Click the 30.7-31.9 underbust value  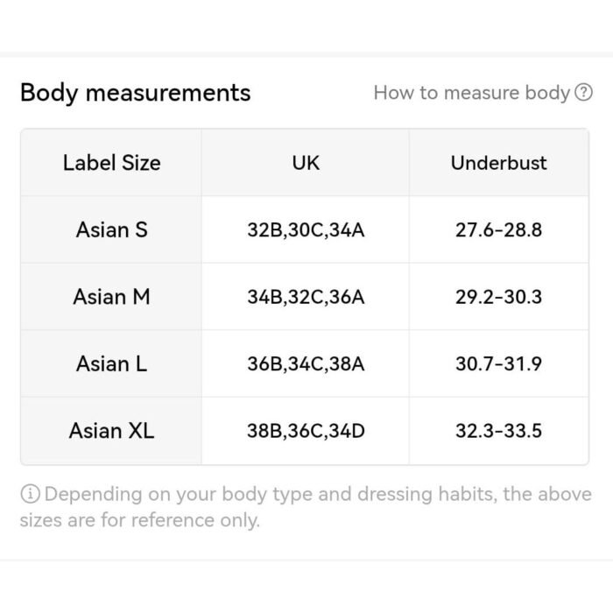pos(499,363)
